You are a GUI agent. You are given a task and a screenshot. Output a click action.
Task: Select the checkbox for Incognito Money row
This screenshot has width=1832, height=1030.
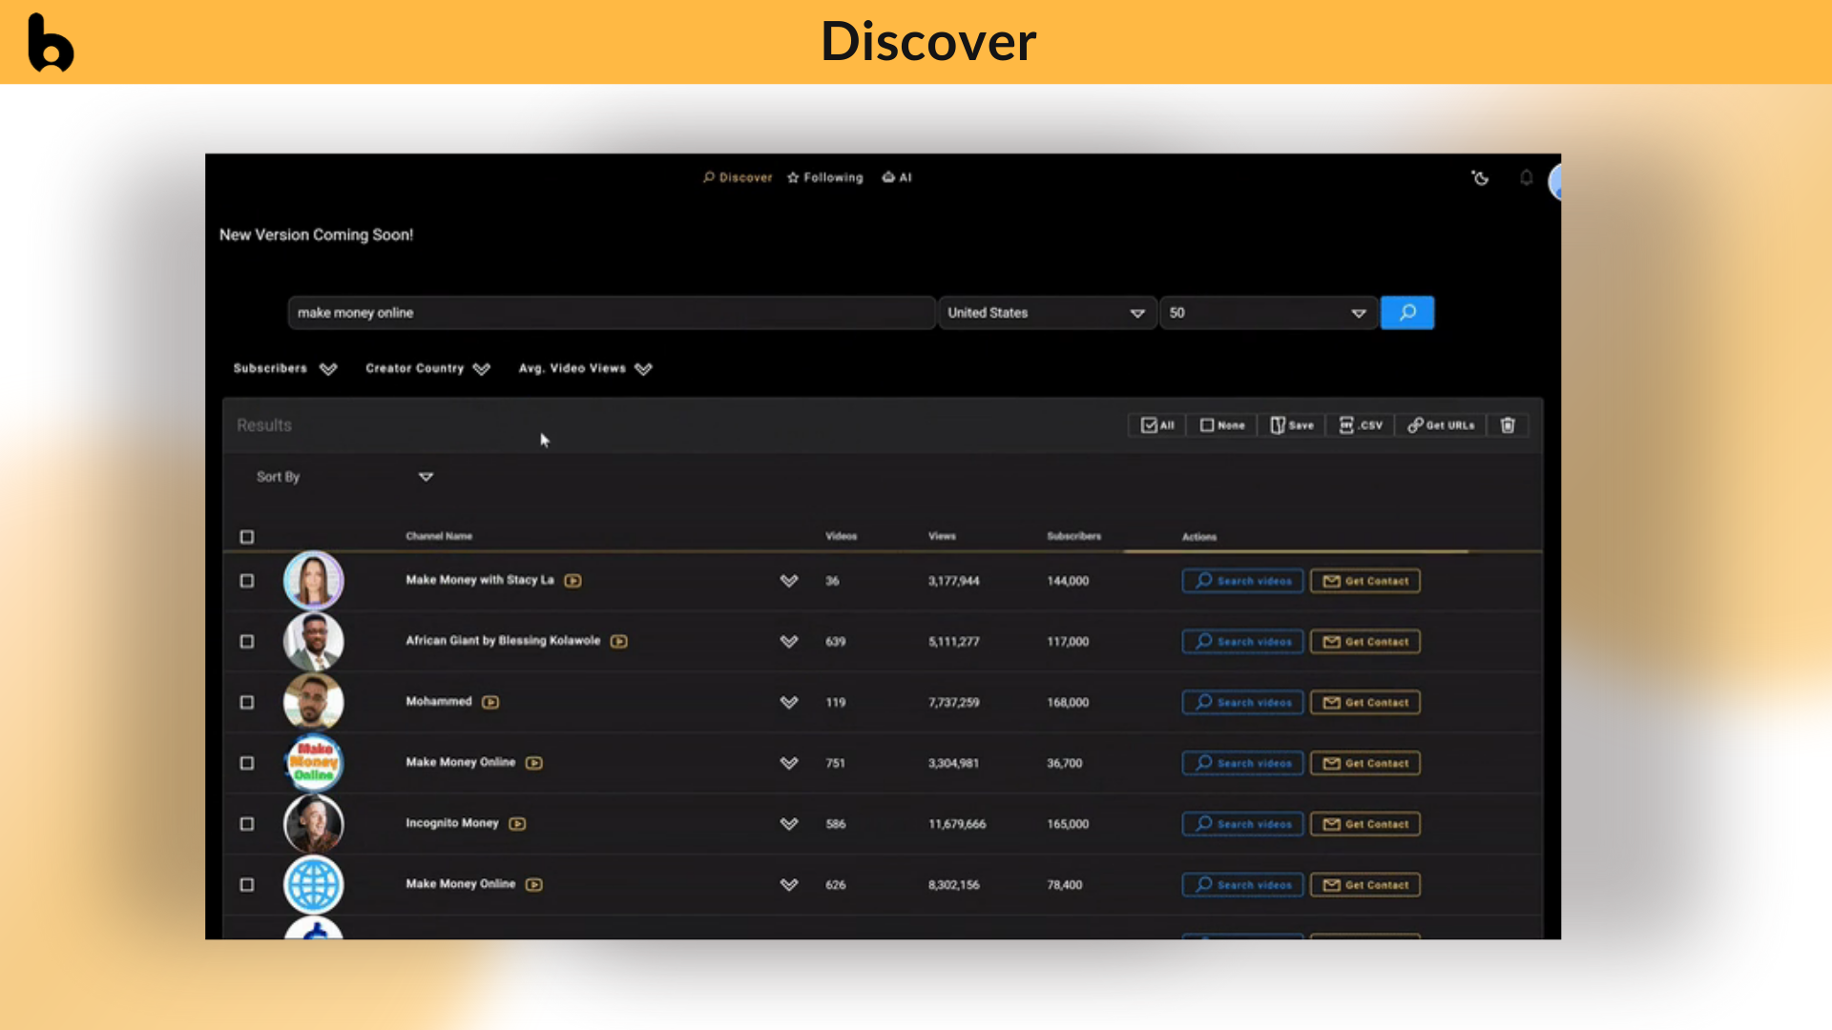tap(247, 824)
